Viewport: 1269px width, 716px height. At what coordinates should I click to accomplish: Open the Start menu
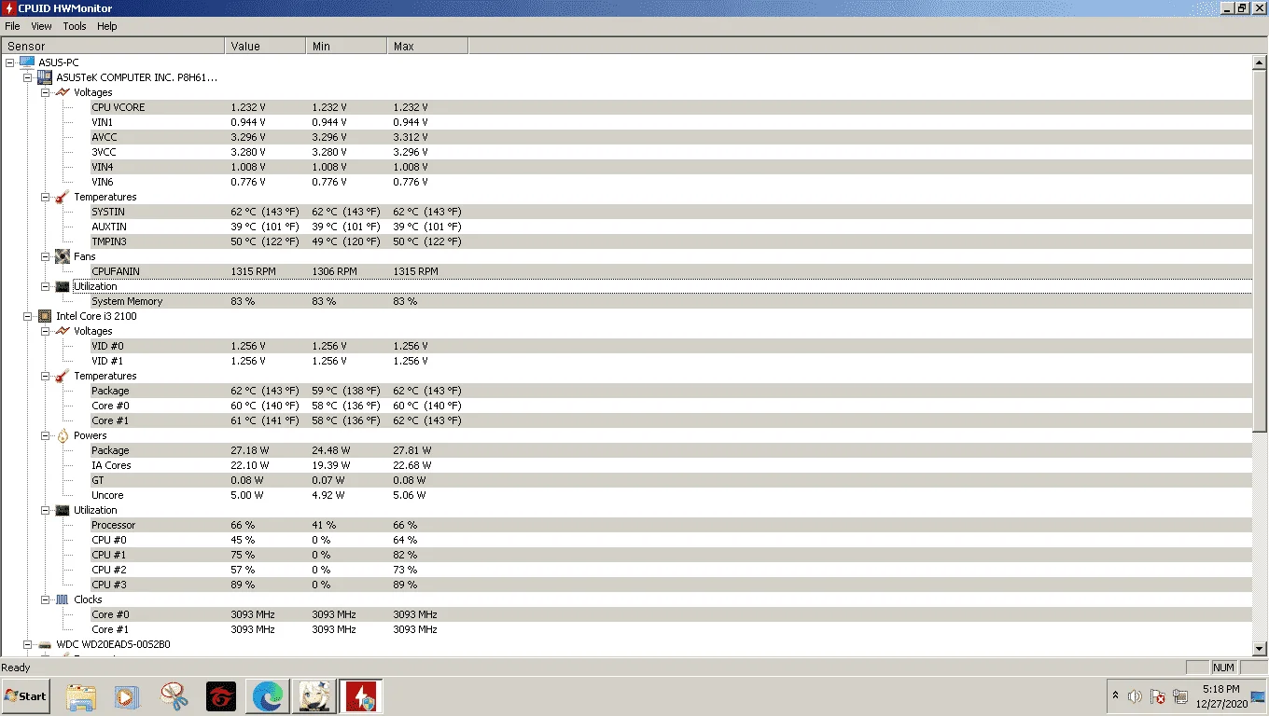(x=26, y=696)
